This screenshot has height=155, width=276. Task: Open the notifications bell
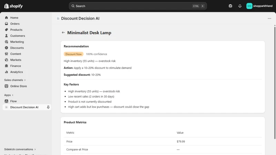point(240,6)
